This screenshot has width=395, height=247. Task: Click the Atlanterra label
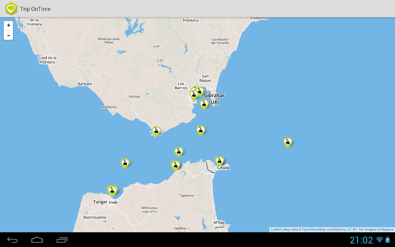point(108,107)
